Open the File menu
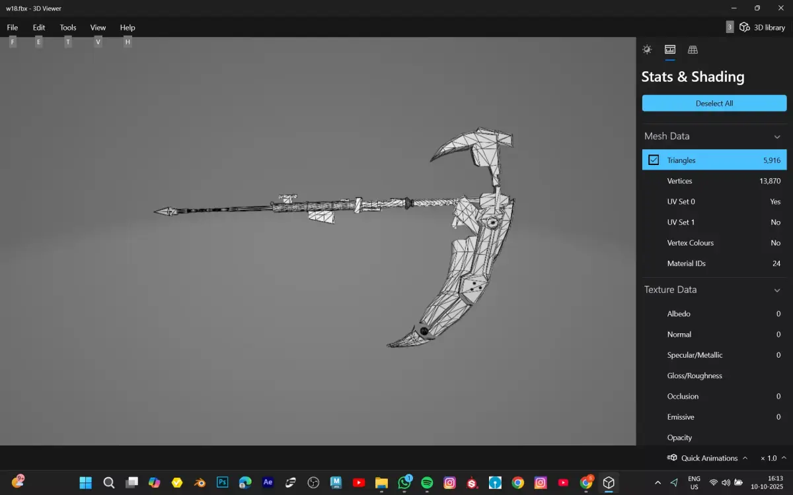The width and height of the screenshot is (793, 495). (13, 28)
